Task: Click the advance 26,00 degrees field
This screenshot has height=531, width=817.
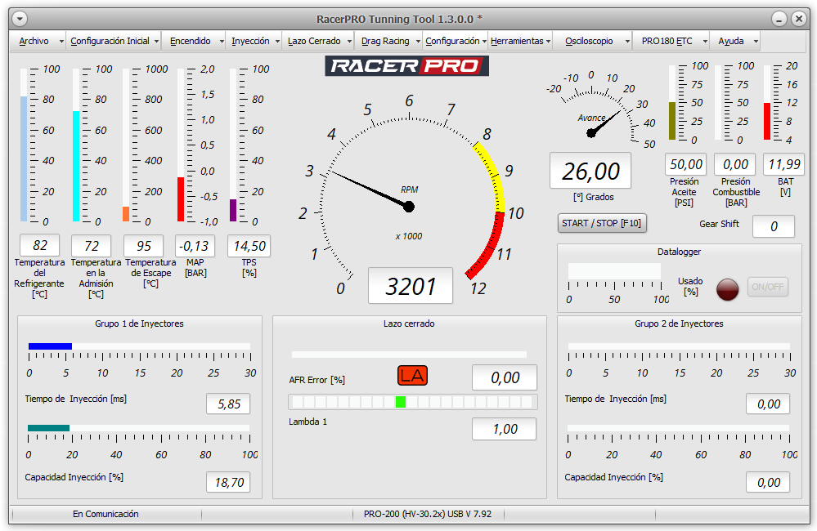Action: (590, 171)
